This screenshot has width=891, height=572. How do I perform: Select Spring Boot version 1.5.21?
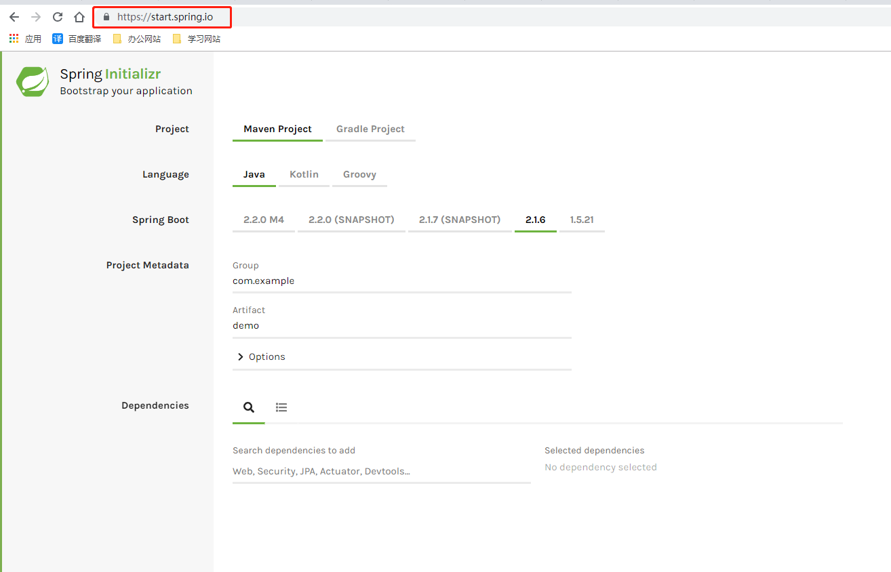click(x=582, y=220)
